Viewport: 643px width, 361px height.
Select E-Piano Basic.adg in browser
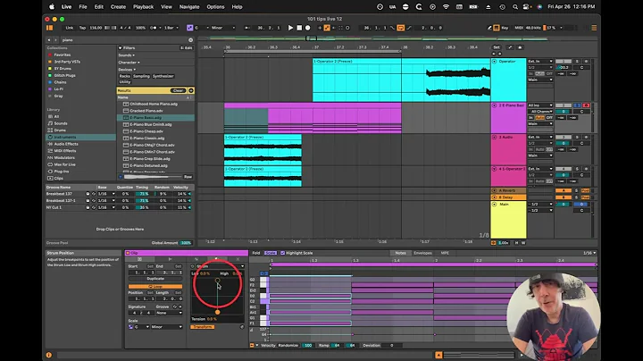click(155, 118)
